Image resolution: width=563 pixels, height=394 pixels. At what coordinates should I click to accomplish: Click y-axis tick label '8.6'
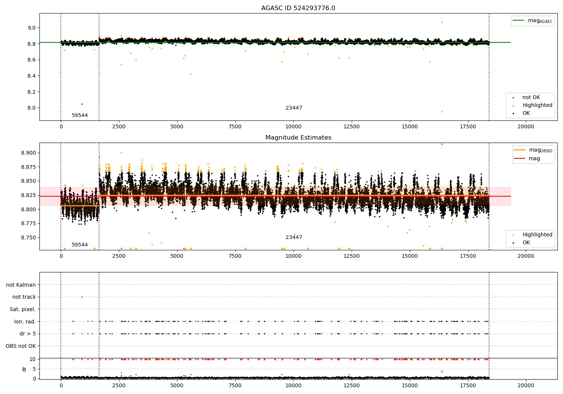pos(32,60)
